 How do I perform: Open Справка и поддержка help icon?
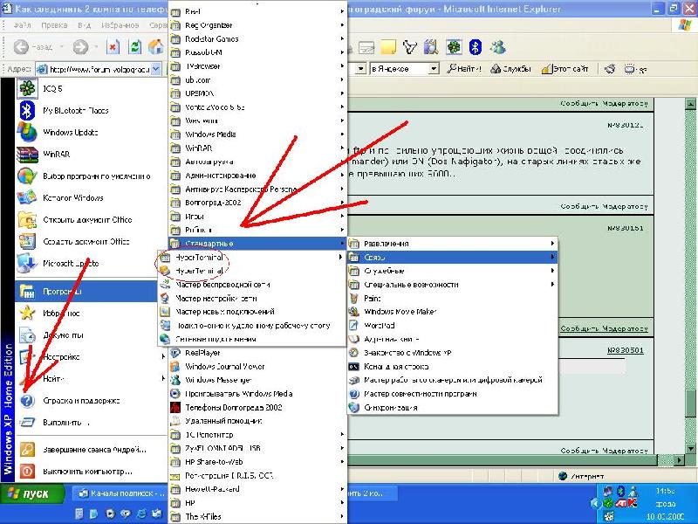pos(27,401)
